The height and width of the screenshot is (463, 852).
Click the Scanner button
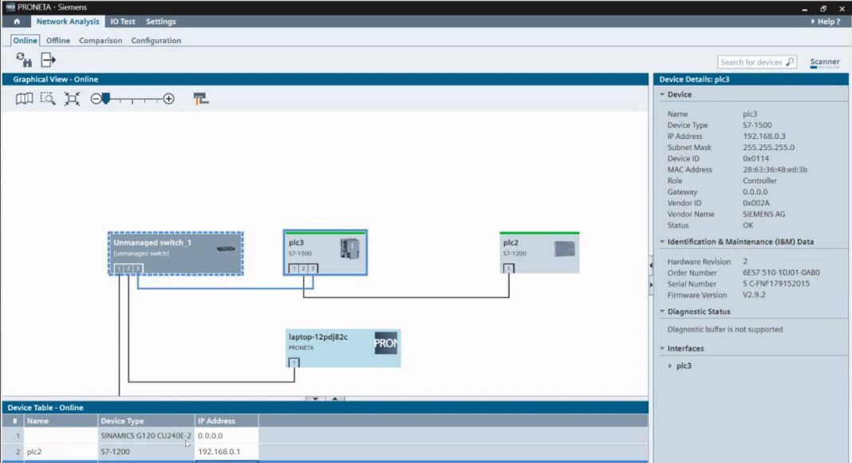pos(824,61)
